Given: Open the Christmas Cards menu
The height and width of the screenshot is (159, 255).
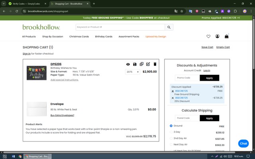Looking at the screenshot, I should click(x=79, y=37).
